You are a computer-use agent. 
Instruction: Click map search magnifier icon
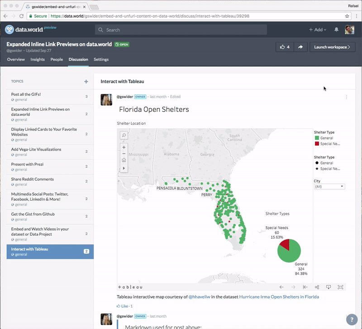coord(124,135)
